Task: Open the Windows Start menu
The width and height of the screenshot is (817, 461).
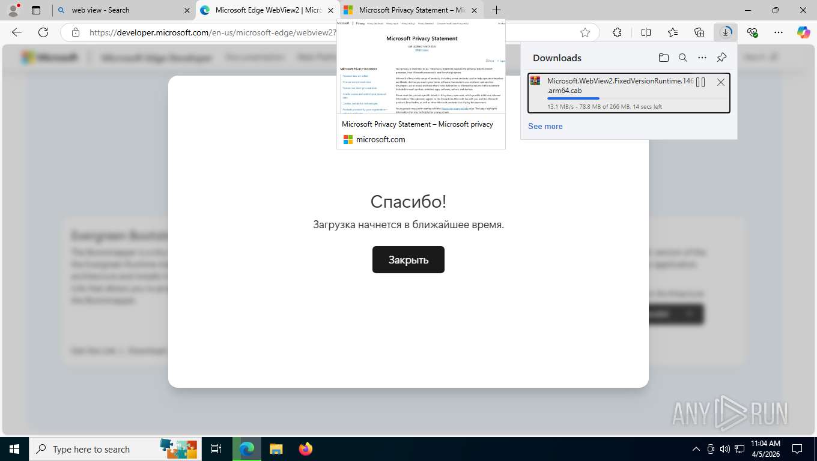Action: tap(14, 449)
